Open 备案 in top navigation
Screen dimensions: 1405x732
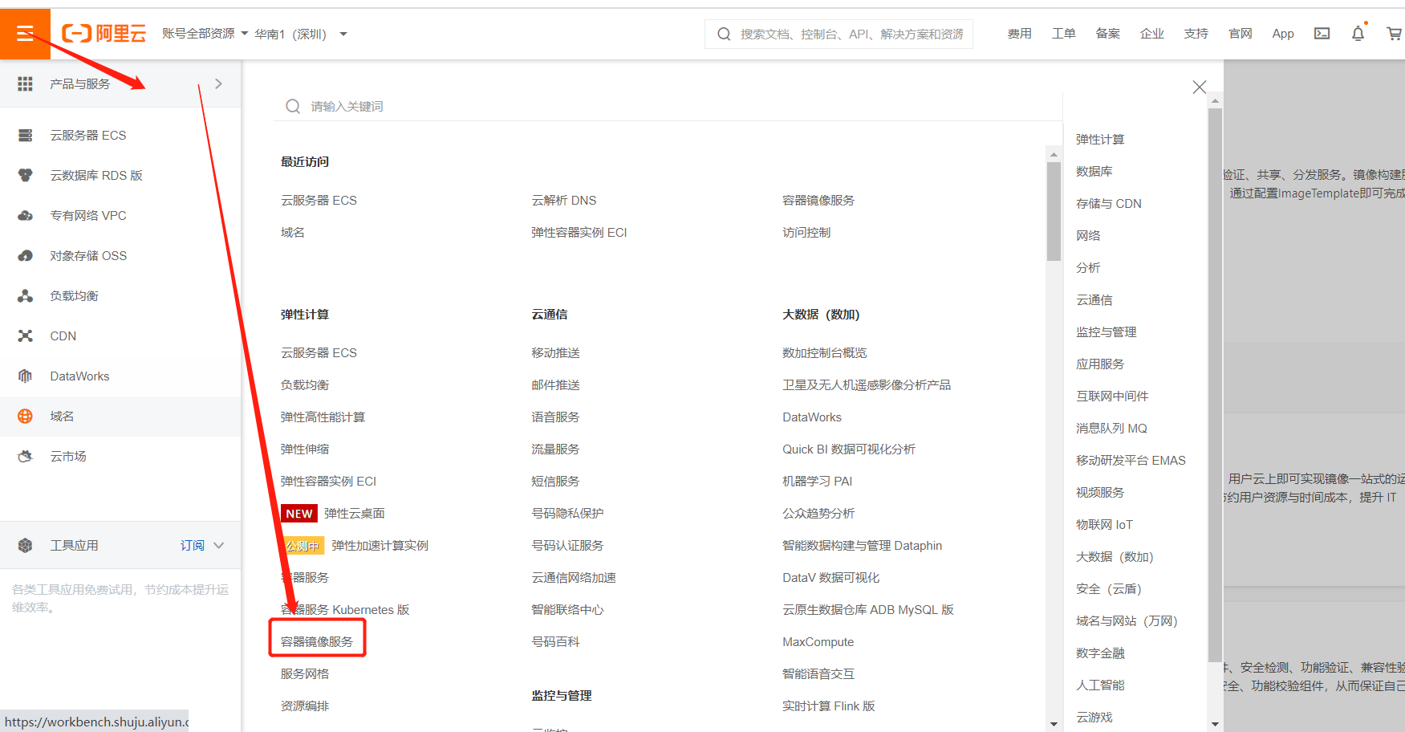(x=1107, y=34)
